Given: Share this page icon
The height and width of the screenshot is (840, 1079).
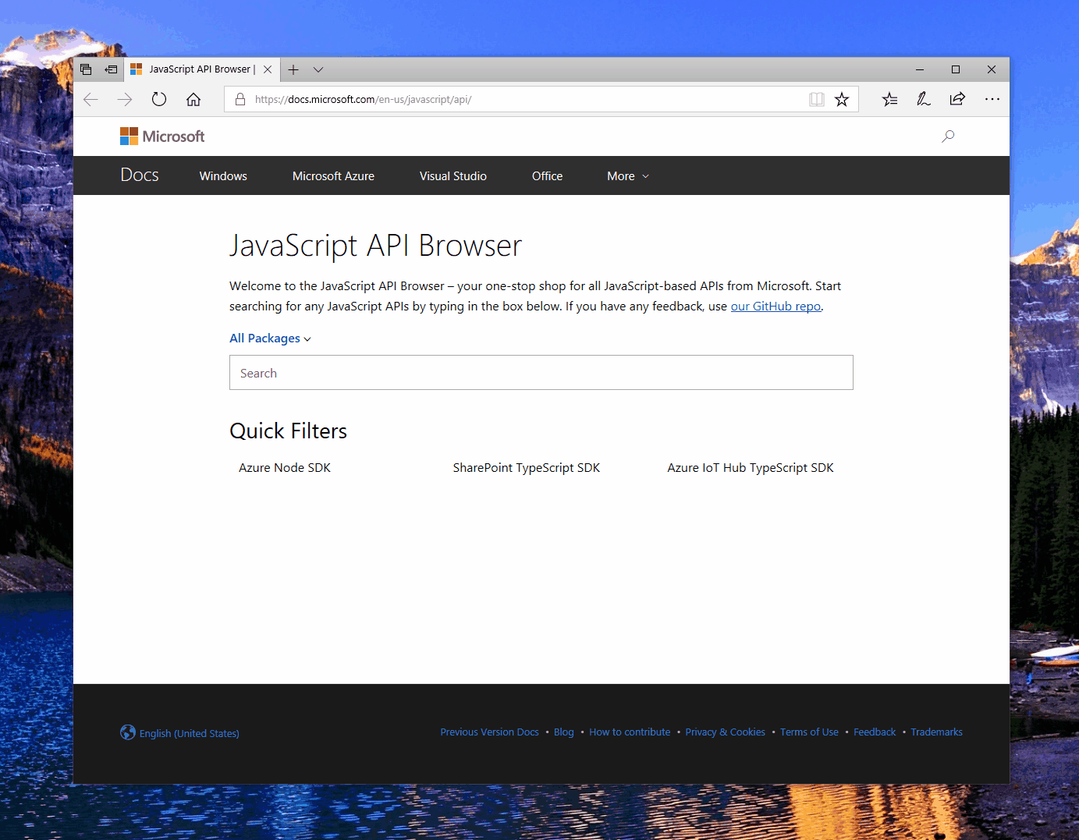Looking at the screenshot, I should coord(957,99).
